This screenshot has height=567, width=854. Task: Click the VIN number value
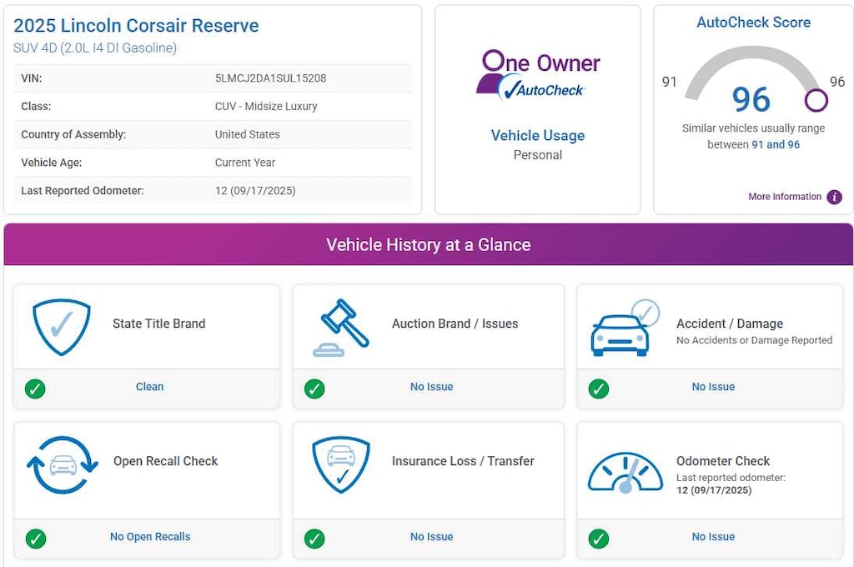coord(270,78)
